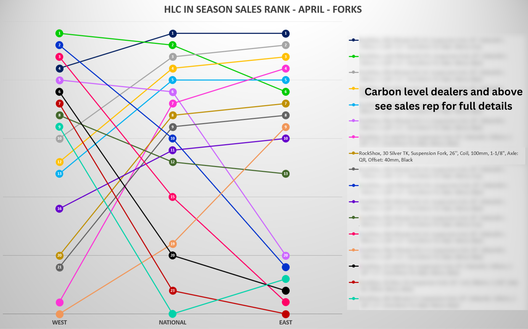This screenshot has height=329, width=528.
Task: Click the purple rank 16 marker under WEST
Action: point(59,209)
